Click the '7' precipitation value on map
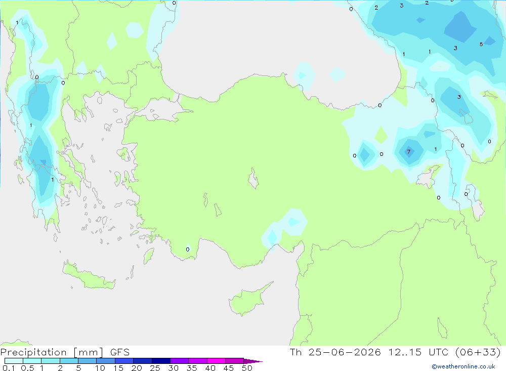The height and width of the screenshot is (371, 506). 408,152
